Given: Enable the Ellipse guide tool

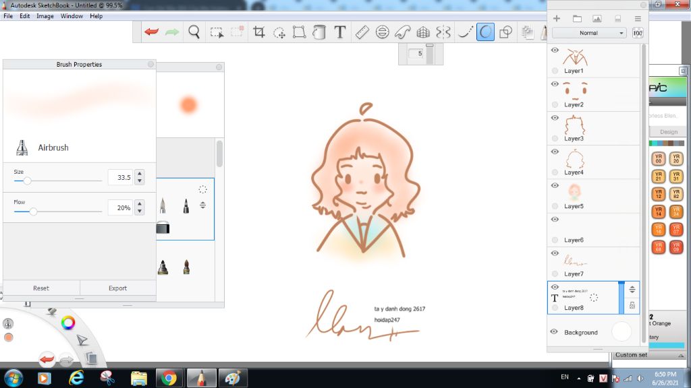Looking at the screenshot, I should [x=382, y=32].
